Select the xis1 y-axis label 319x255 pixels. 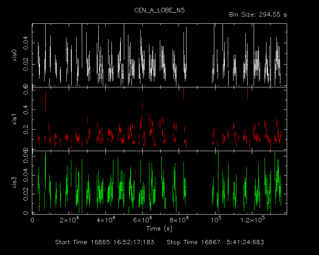pos(14,119)
